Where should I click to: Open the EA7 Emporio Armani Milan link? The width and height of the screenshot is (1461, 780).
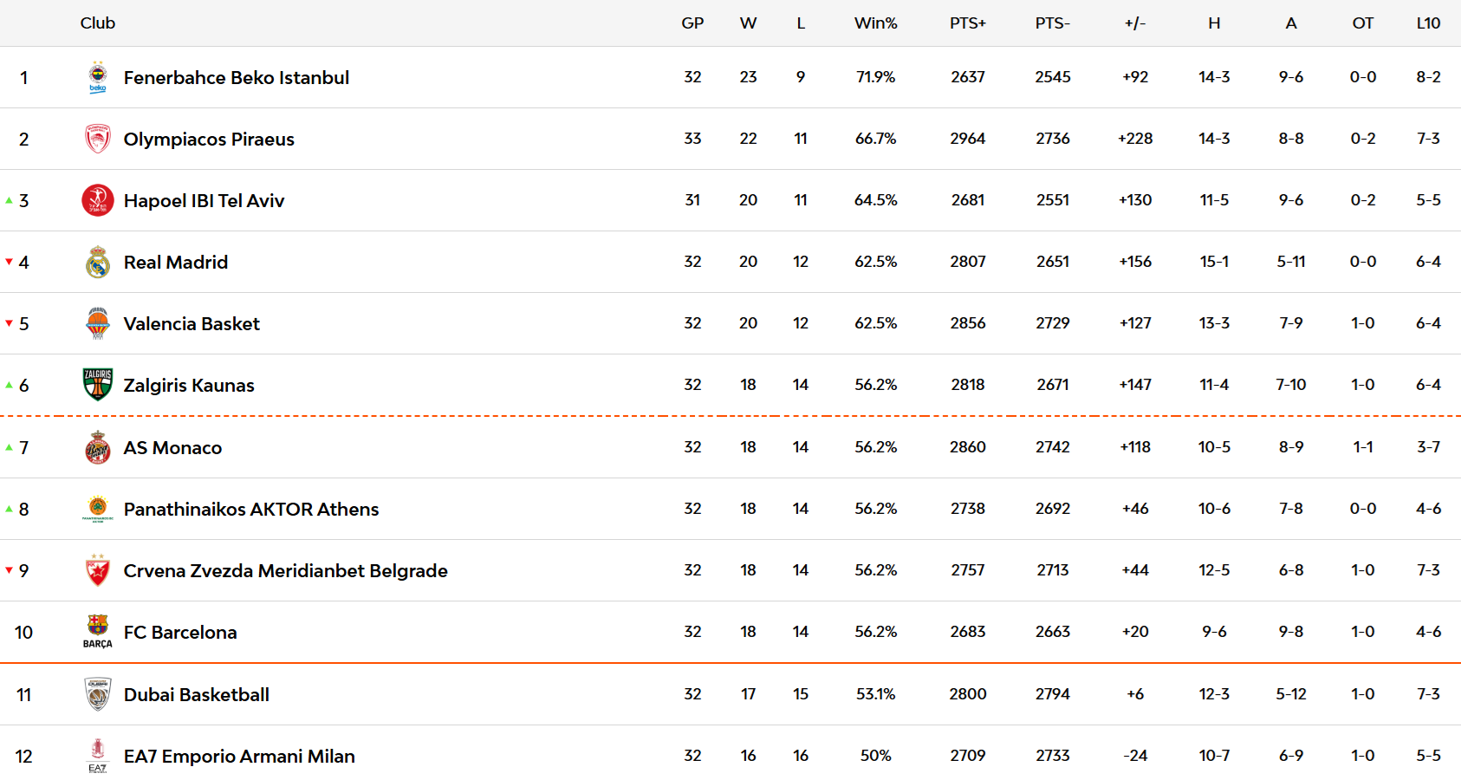point(239,757)
